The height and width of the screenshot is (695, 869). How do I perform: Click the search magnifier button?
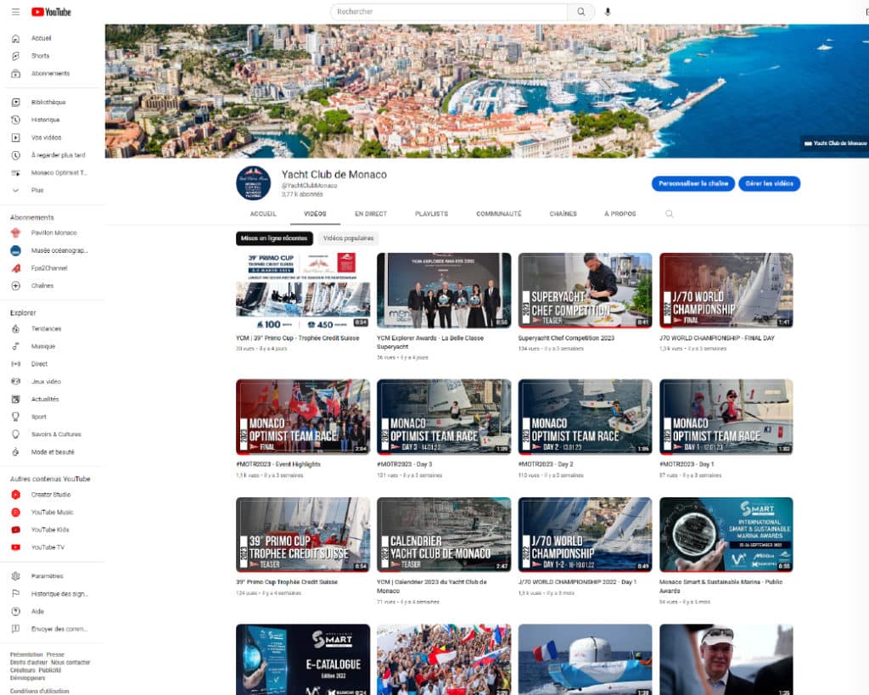click(x=580, y=12)
